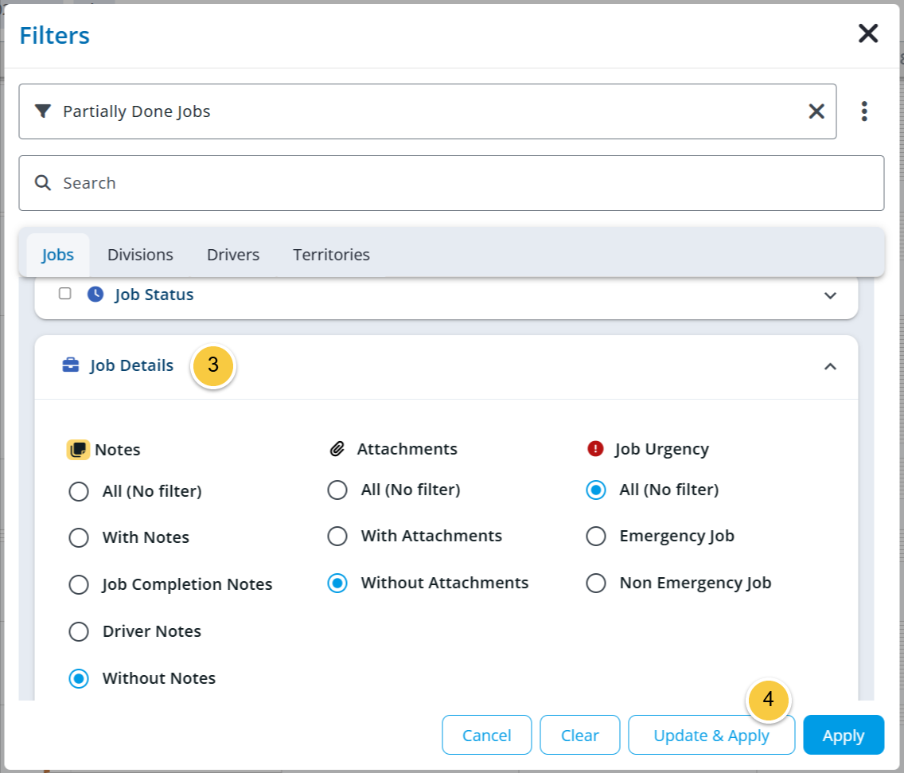The height and width of the screenshot is (773, 904).
Task: Click Update & Apply button
Action: tap(711, 735)
